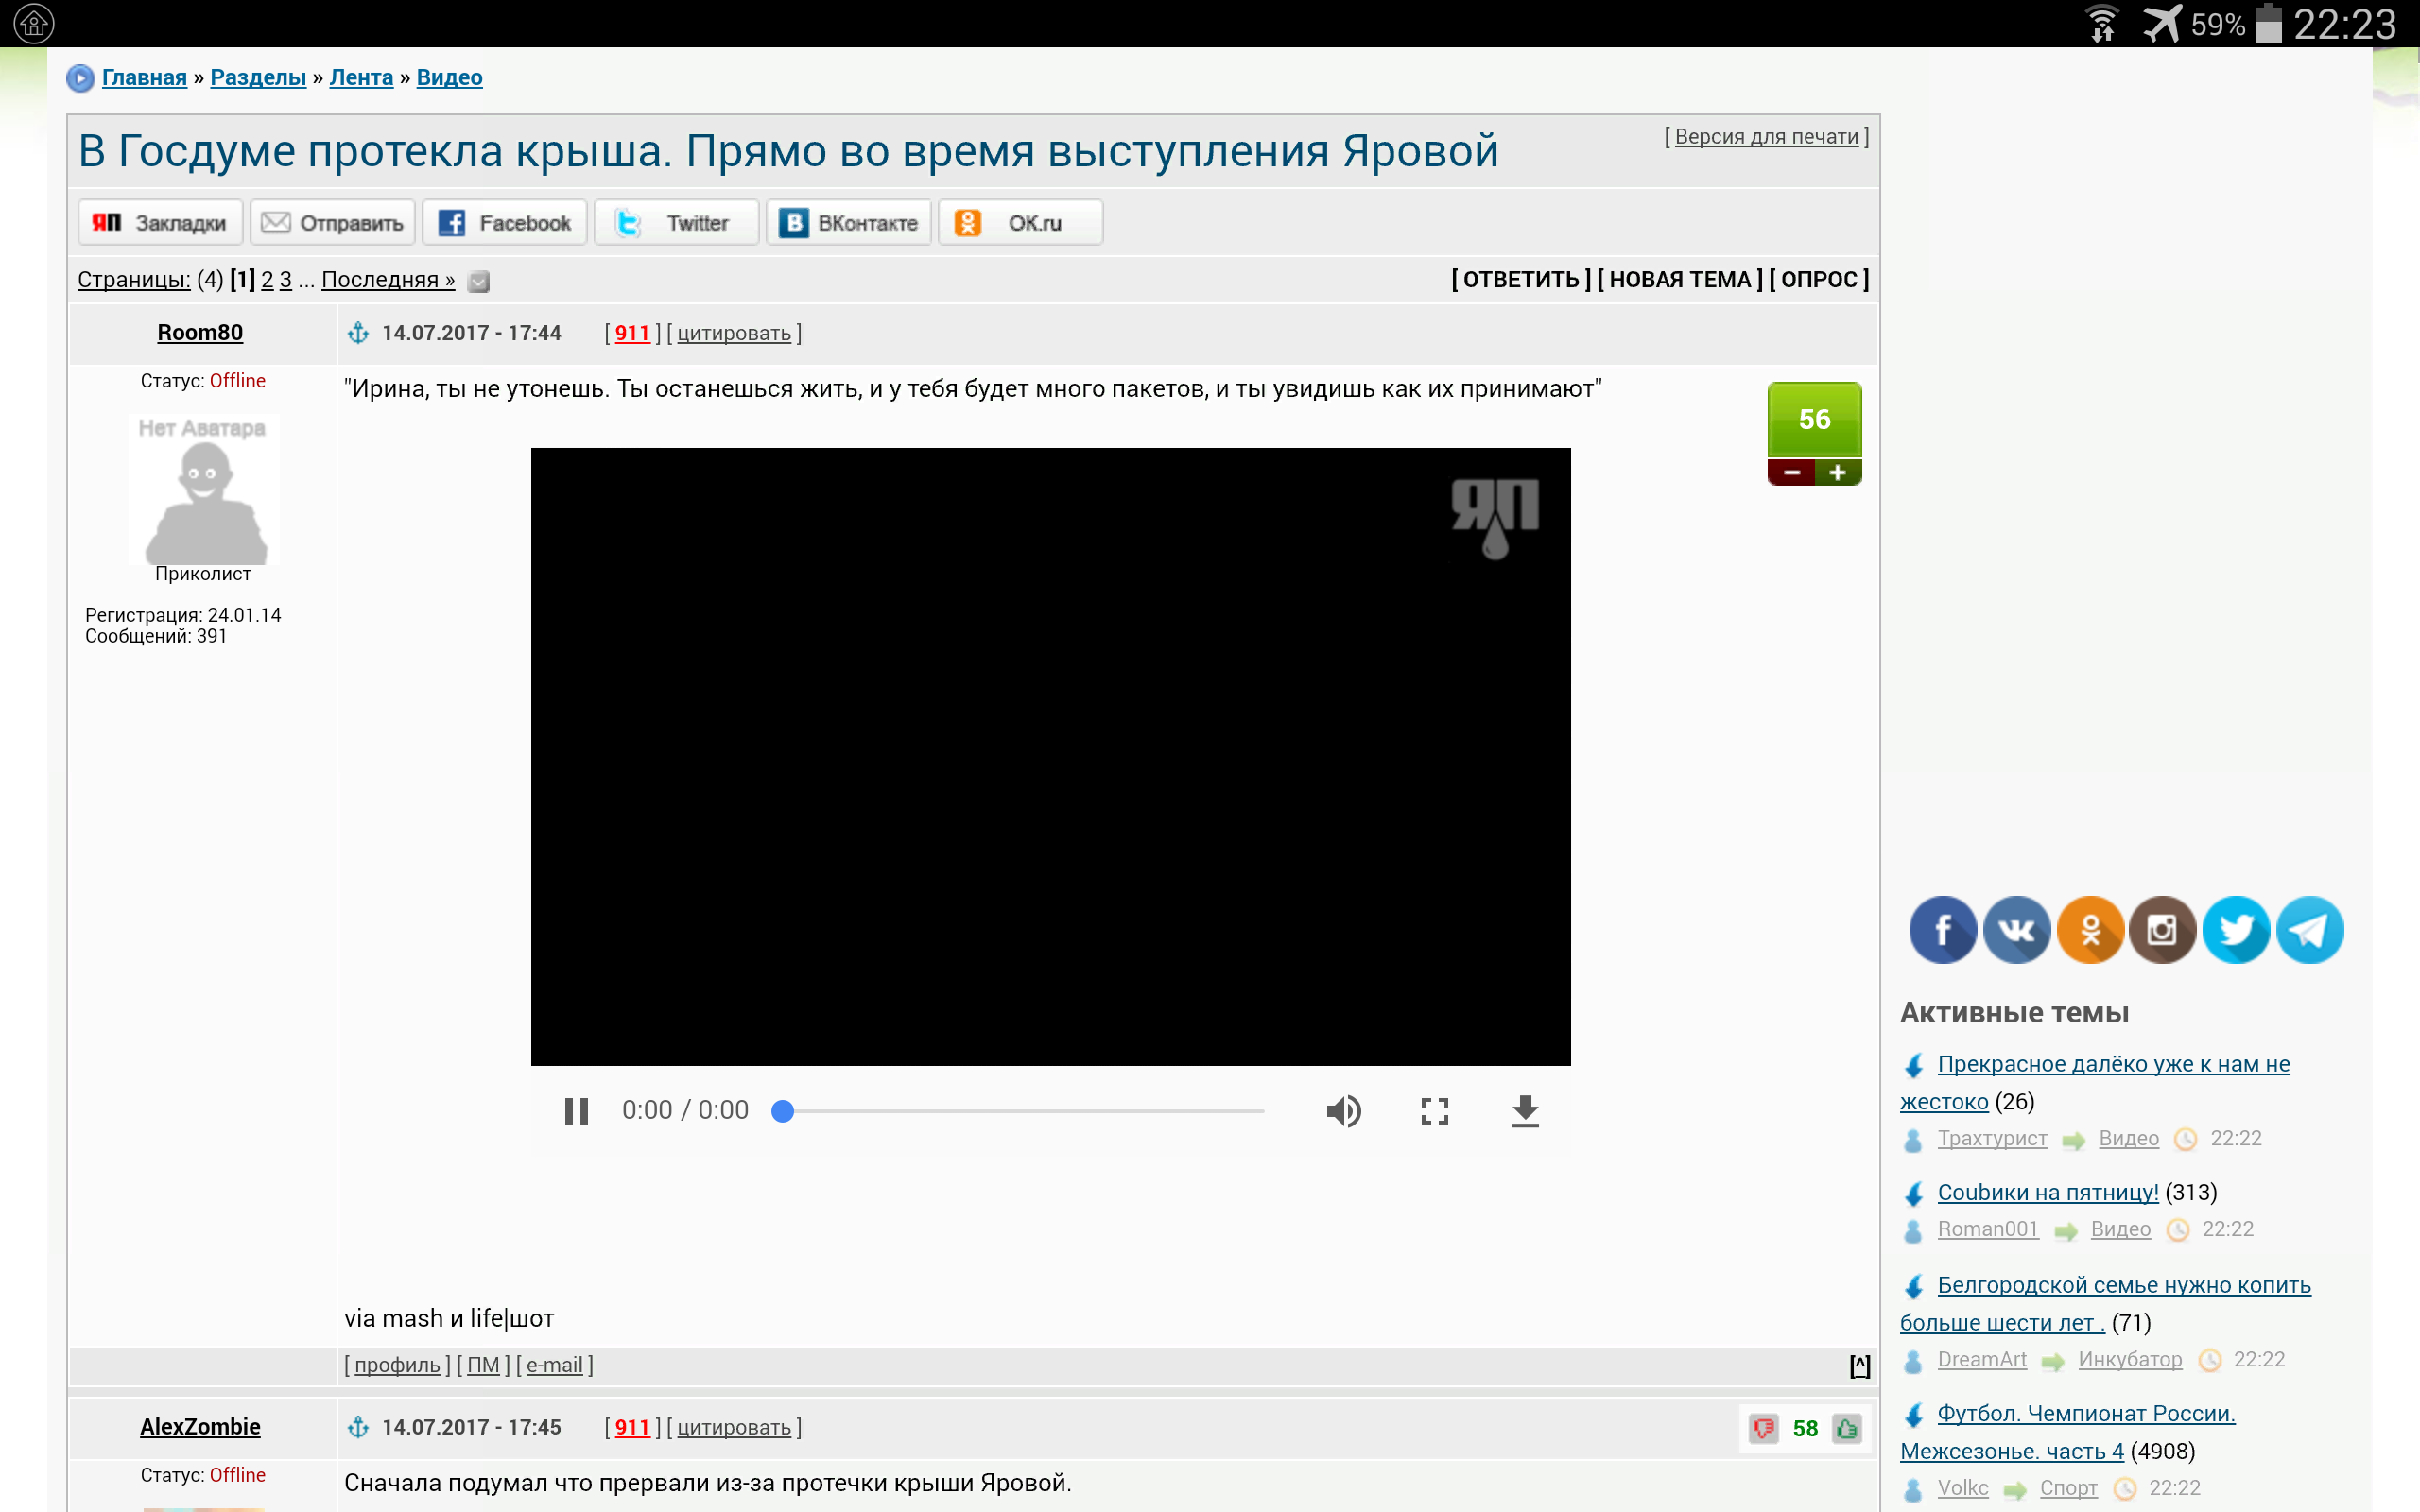Open Twitter round social icon

point(2236,930)
